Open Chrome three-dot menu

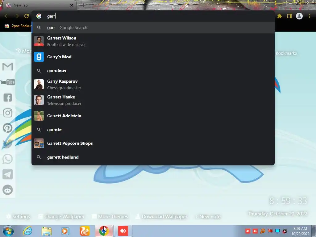click(309, 16)
